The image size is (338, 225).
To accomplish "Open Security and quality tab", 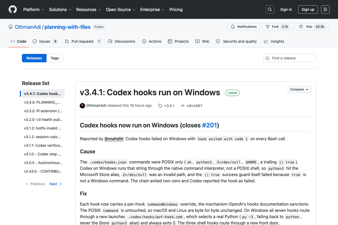I will point(236,41).
